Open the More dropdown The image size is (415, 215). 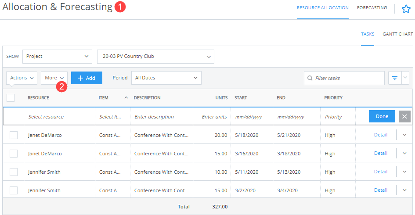coord(54,78)
